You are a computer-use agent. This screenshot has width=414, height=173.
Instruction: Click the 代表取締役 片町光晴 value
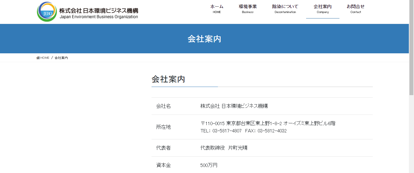point(224,148)
